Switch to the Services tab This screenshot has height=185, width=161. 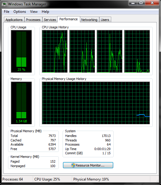pos(50,20)
